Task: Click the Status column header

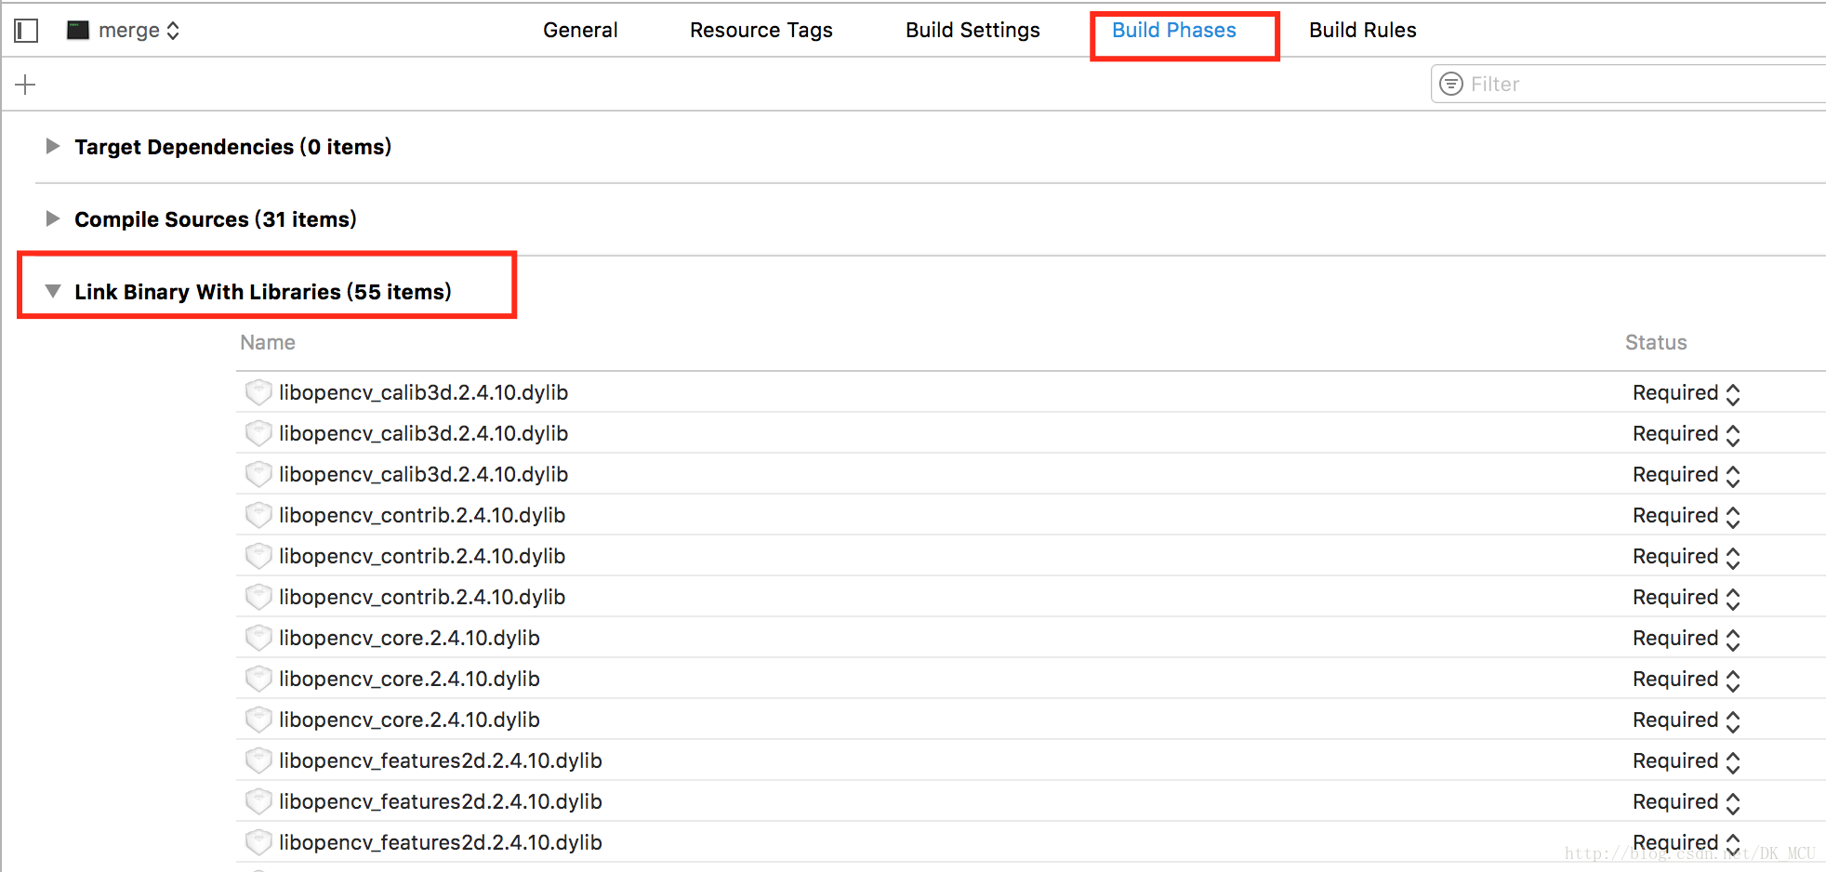Action: 1656,342
